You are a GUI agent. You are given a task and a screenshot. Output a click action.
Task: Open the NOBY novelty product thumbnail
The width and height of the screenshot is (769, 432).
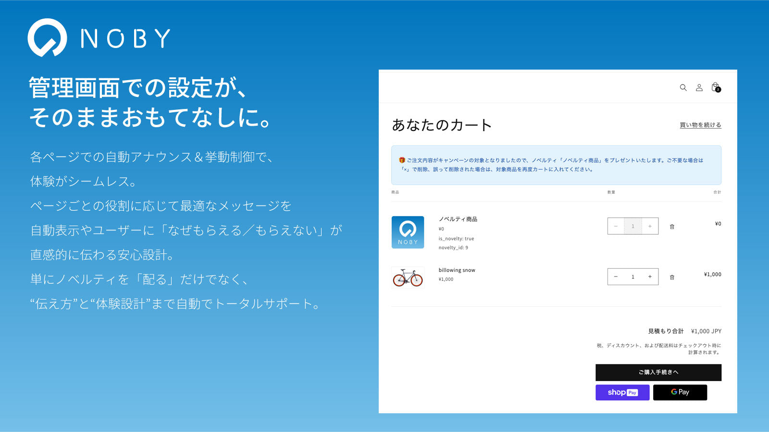click(x=408, y=232)
